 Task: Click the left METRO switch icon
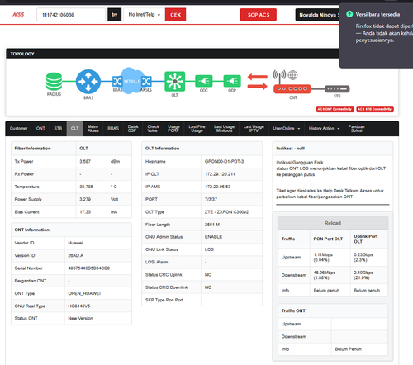point(117,81)
